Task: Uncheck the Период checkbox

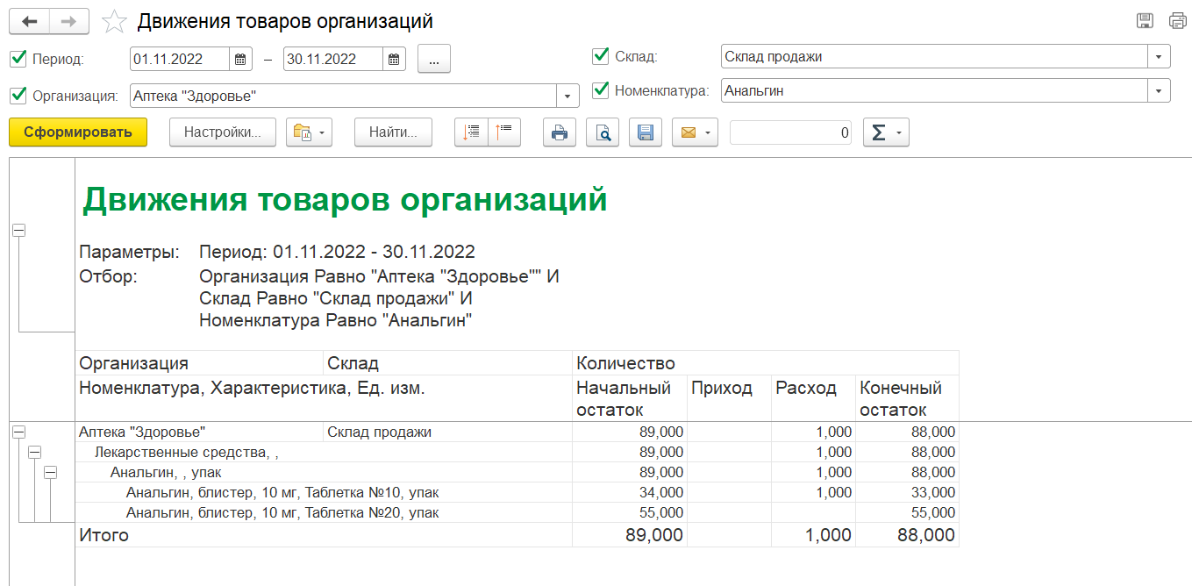Action: (18, 60)
